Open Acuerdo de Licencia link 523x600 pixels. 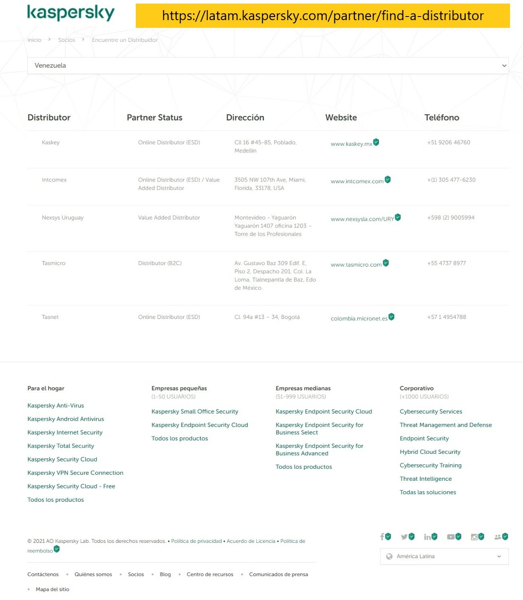[x=251, y=541]
